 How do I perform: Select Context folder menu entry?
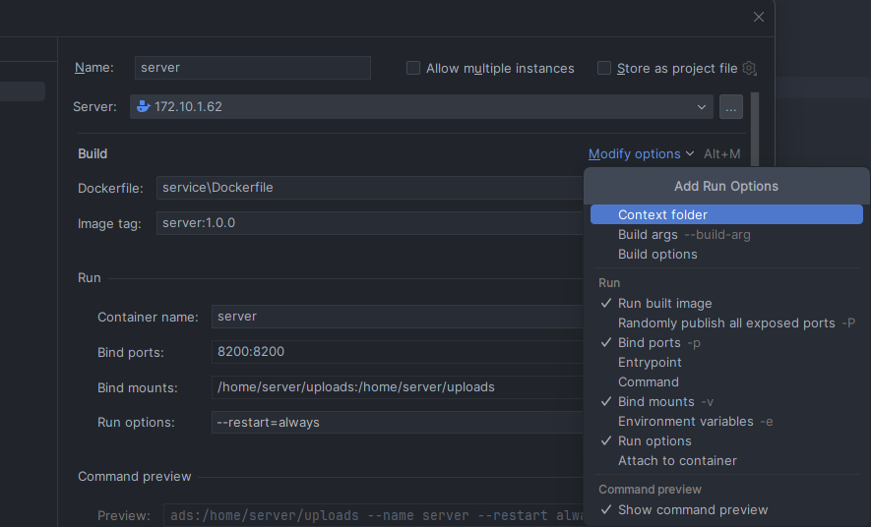coord(726,214)
